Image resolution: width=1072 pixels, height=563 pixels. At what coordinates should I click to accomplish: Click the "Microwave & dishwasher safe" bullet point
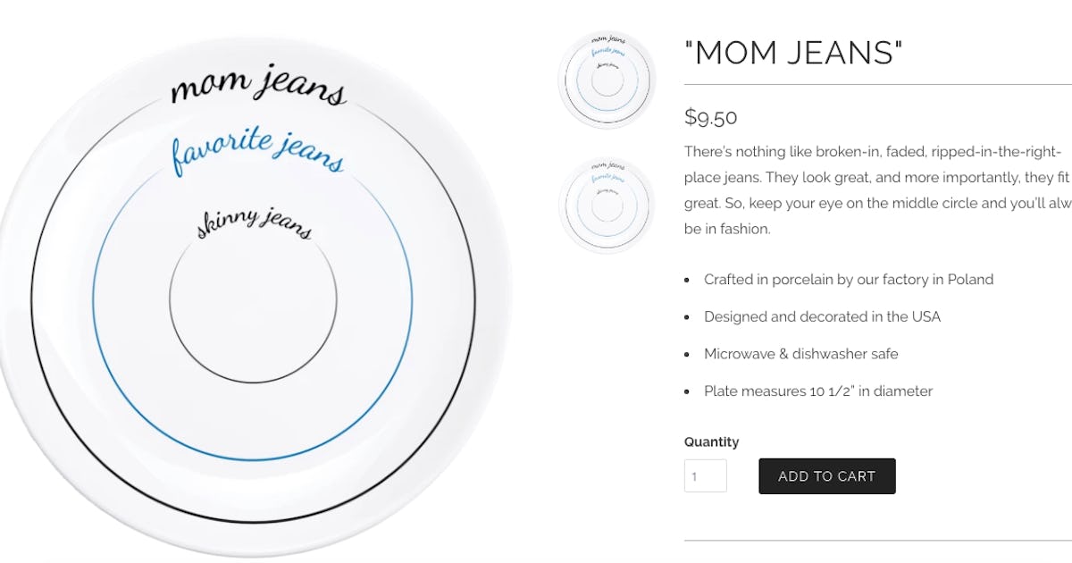pyautogui.click(x=801, y=354)
